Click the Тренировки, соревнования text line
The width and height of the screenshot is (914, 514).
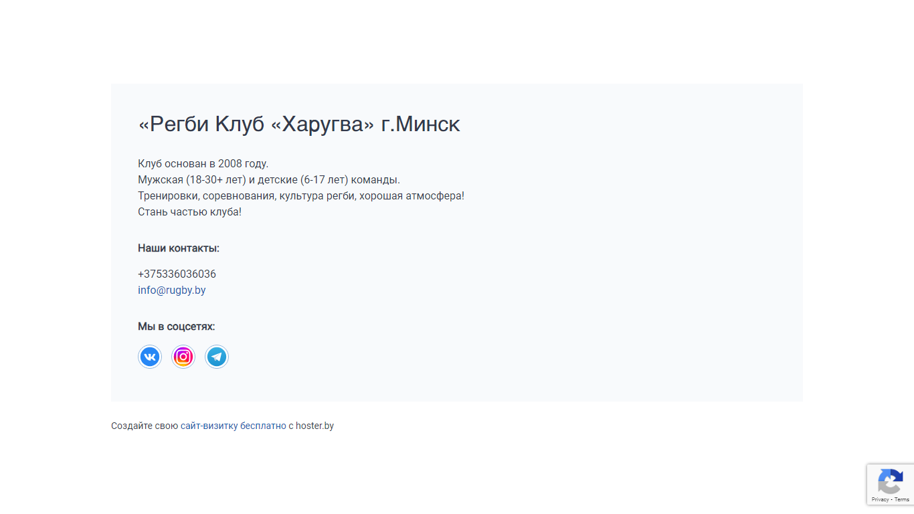[x=301, y=196]
